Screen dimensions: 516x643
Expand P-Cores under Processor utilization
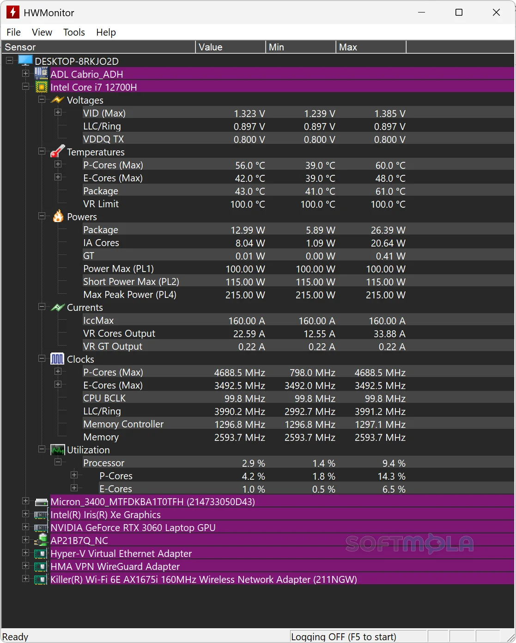(74, 475)
